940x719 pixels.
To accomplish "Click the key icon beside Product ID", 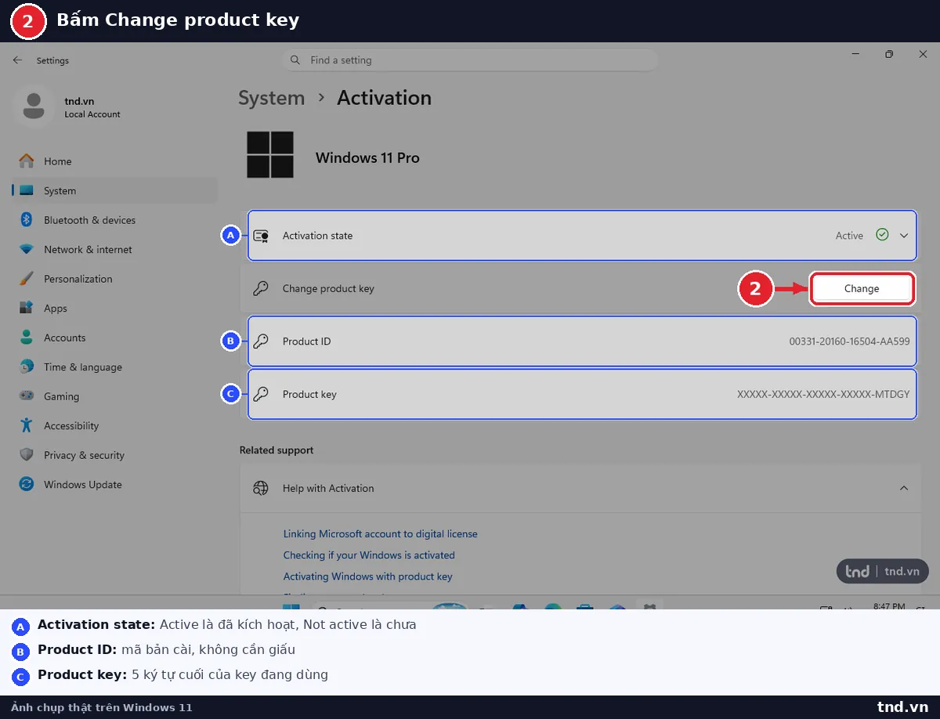I will pos(261,341).
